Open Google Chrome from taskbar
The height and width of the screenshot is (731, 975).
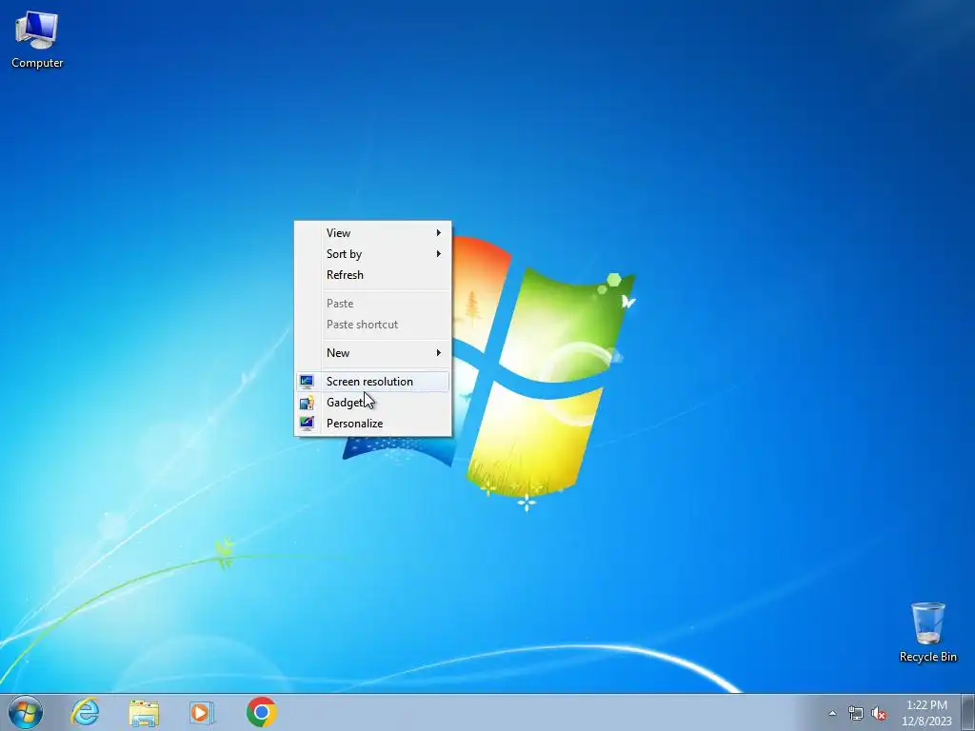click(x=261, y=712)
